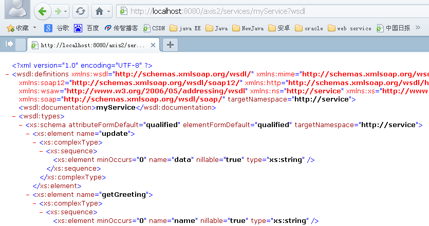Expand the 收藏 favorites dropdown arrow

[x=34, y=28]
